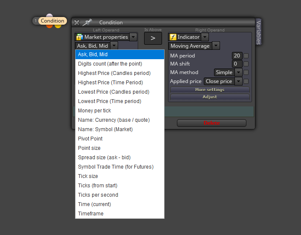Open the Indicator type dropdown arrow
This screenshot has width=301, height=235.
click(205, 37)
